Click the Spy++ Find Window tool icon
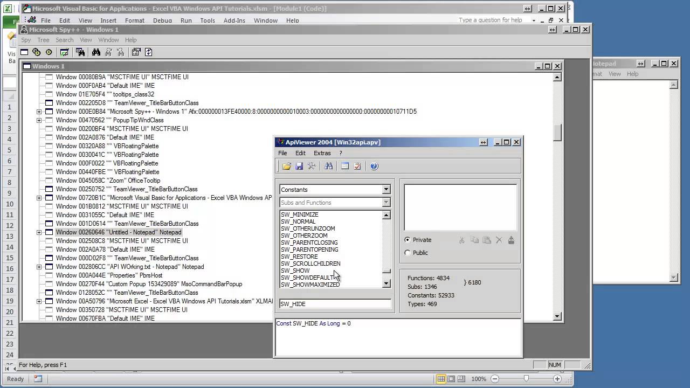Screen dimensions: 690x388 point(80,52)
